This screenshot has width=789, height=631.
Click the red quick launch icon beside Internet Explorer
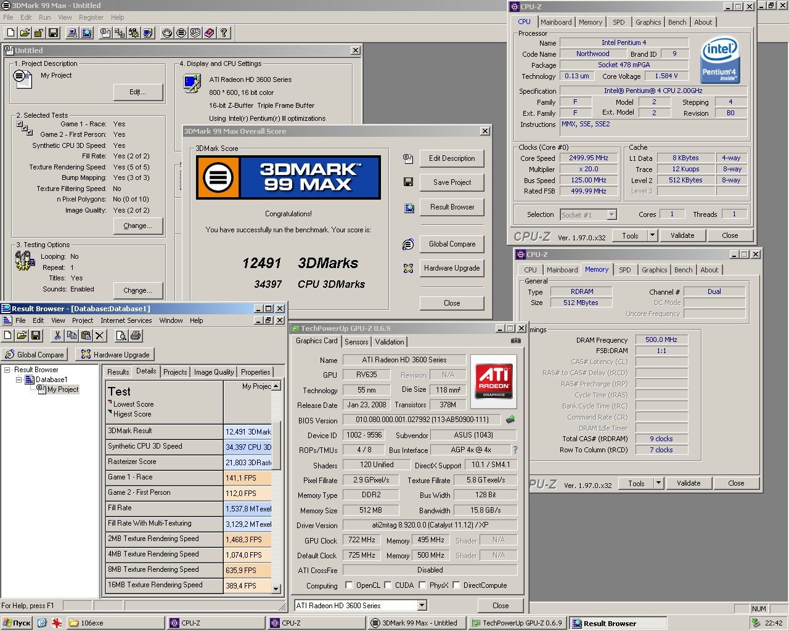pyautogui.click(x=57, y=623)
